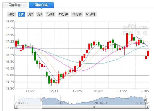Click the left range slider handle
154x111 pixels.
click(42, 100)
